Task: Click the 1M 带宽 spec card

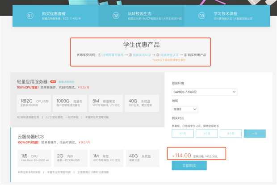Action: 106,158
